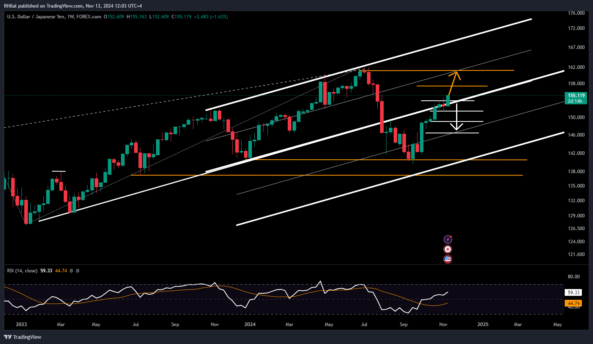Click the close value C155.119
The height and width of the screenshot is (344, 593).
pyautogui.click(x=181, y=17)
